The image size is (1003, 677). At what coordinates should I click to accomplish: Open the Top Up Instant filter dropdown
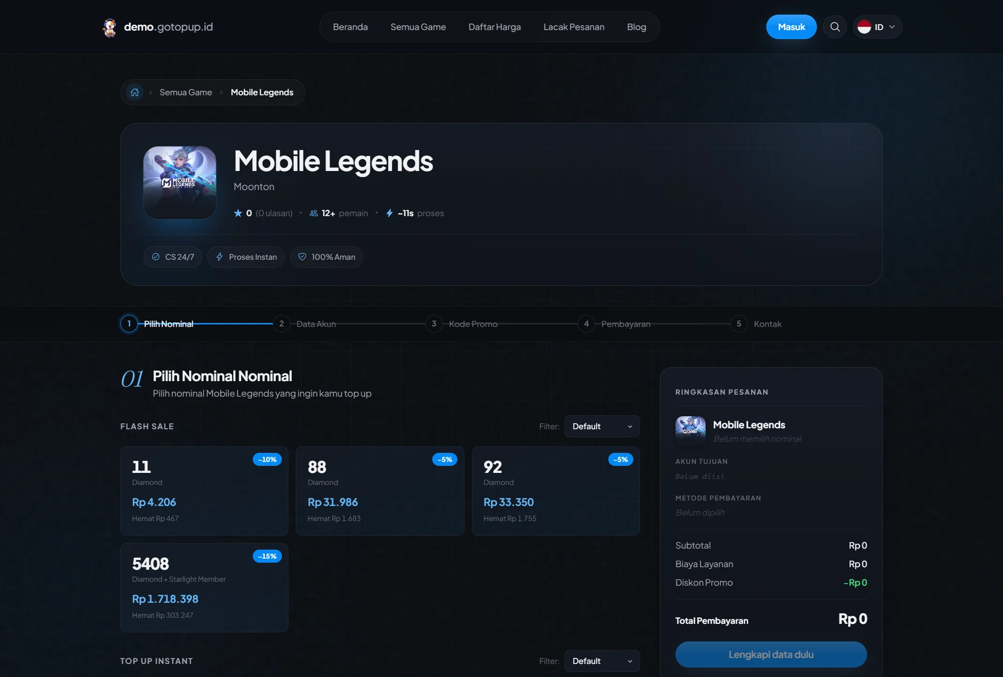click(x=602, y=661)
